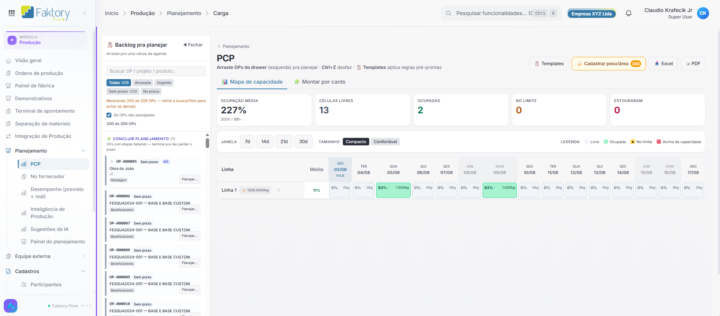
Task: Close the backlog drawer with Fechar
Action: tap(193, 45)
